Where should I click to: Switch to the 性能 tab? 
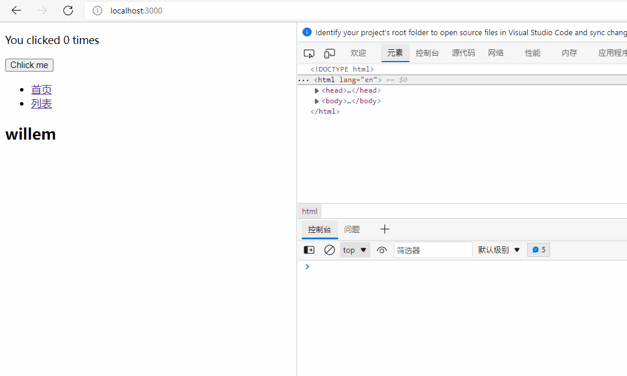pyautogui.click(x=532, y=53)
